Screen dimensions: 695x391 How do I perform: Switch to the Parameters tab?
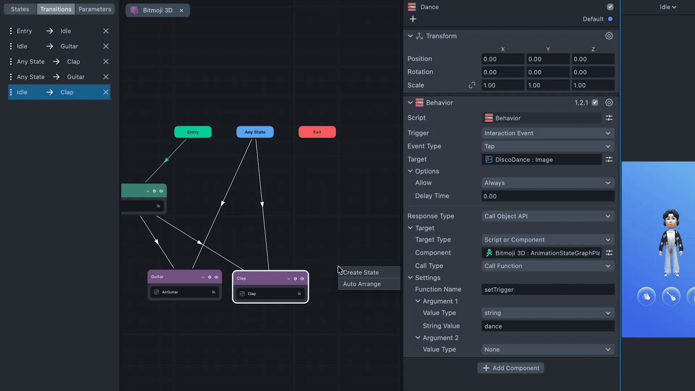tap(94, 9)
